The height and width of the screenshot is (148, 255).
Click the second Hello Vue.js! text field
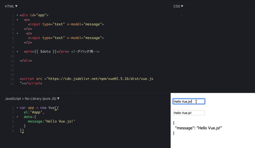point(189,113)
